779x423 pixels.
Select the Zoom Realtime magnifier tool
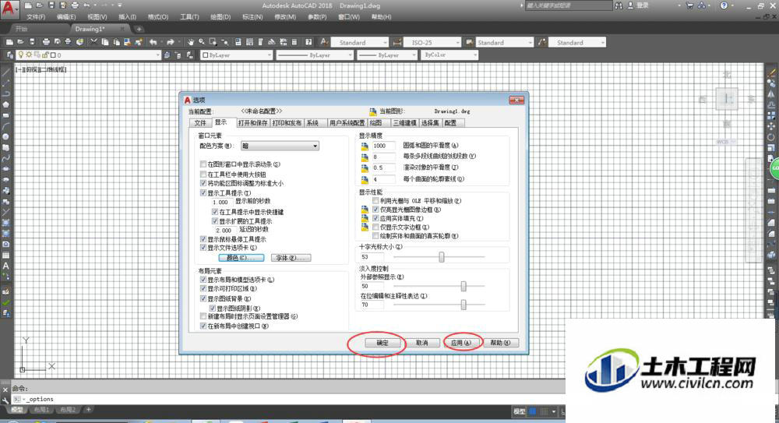coord(202,42)
